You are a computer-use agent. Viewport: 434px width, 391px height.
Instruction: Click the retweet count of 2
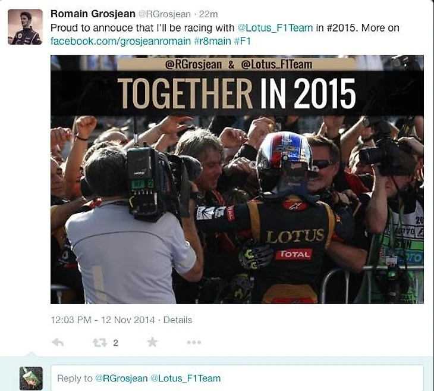coord(116,343)
